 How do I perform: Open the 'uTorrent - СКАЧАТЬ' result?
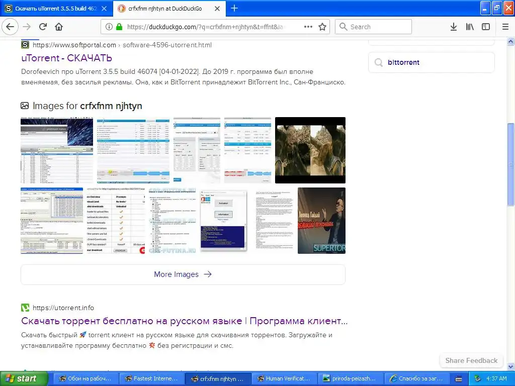point(67,58)
